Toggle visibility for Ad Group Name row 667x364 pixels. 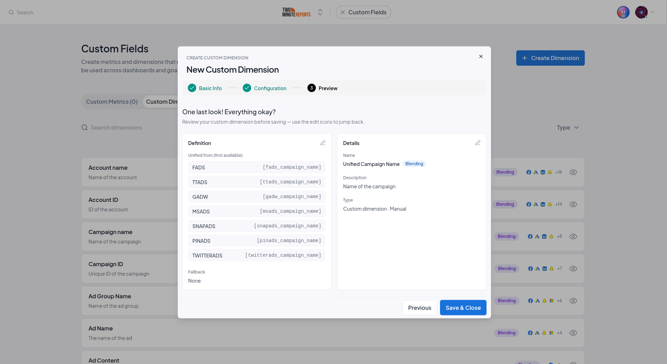click(x=573, y=301)
